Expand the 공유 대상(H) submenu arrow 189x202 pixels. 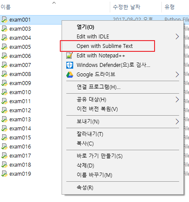177,100
